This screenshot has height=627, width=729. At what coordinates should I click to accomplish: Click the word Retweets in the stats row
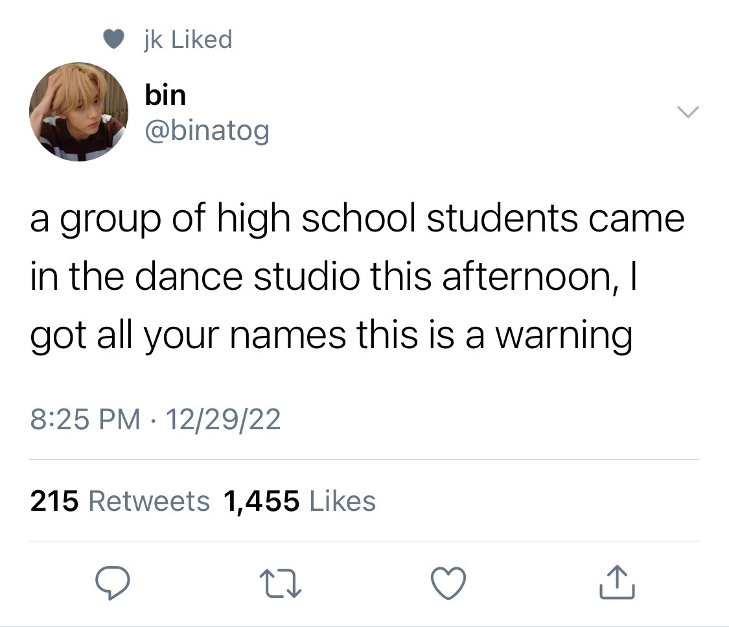pyautogui.click(x=149, y=501)
